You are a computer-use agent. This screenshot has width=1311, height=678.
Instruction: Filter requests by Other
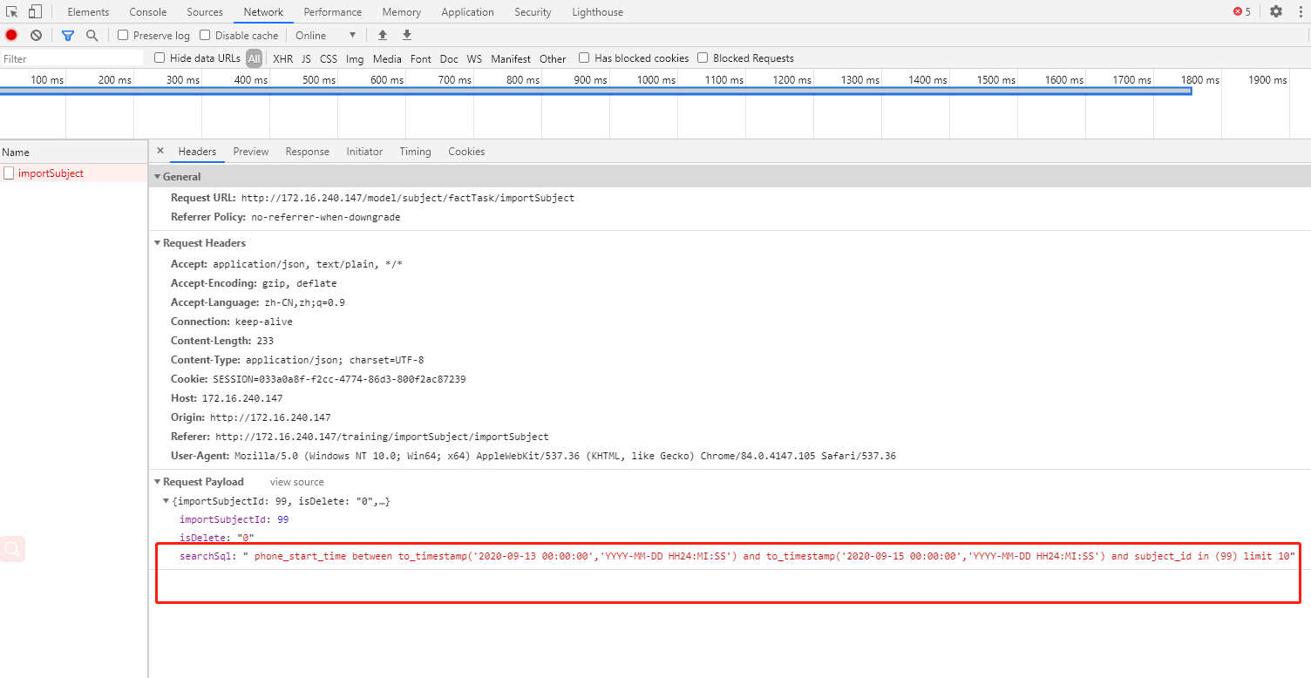pyautogui.click(x=553, y=58)
